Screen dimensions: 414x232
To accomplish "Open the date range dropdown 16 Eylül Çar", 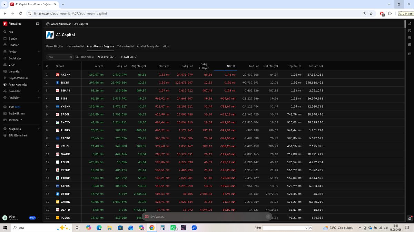I will pos(107,57).
